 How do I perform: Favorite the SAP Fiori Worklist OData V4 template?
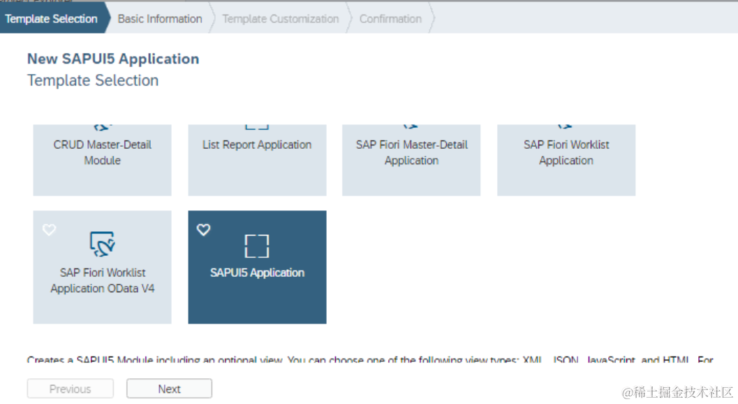(x=49, y=229)
